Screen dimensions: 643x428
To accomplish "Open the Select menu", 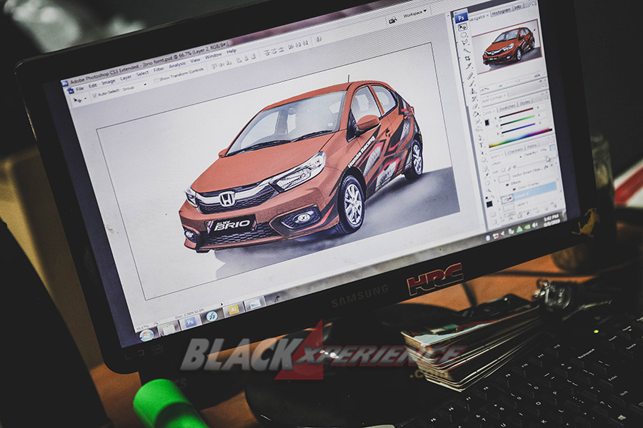I will coord(142,73).
